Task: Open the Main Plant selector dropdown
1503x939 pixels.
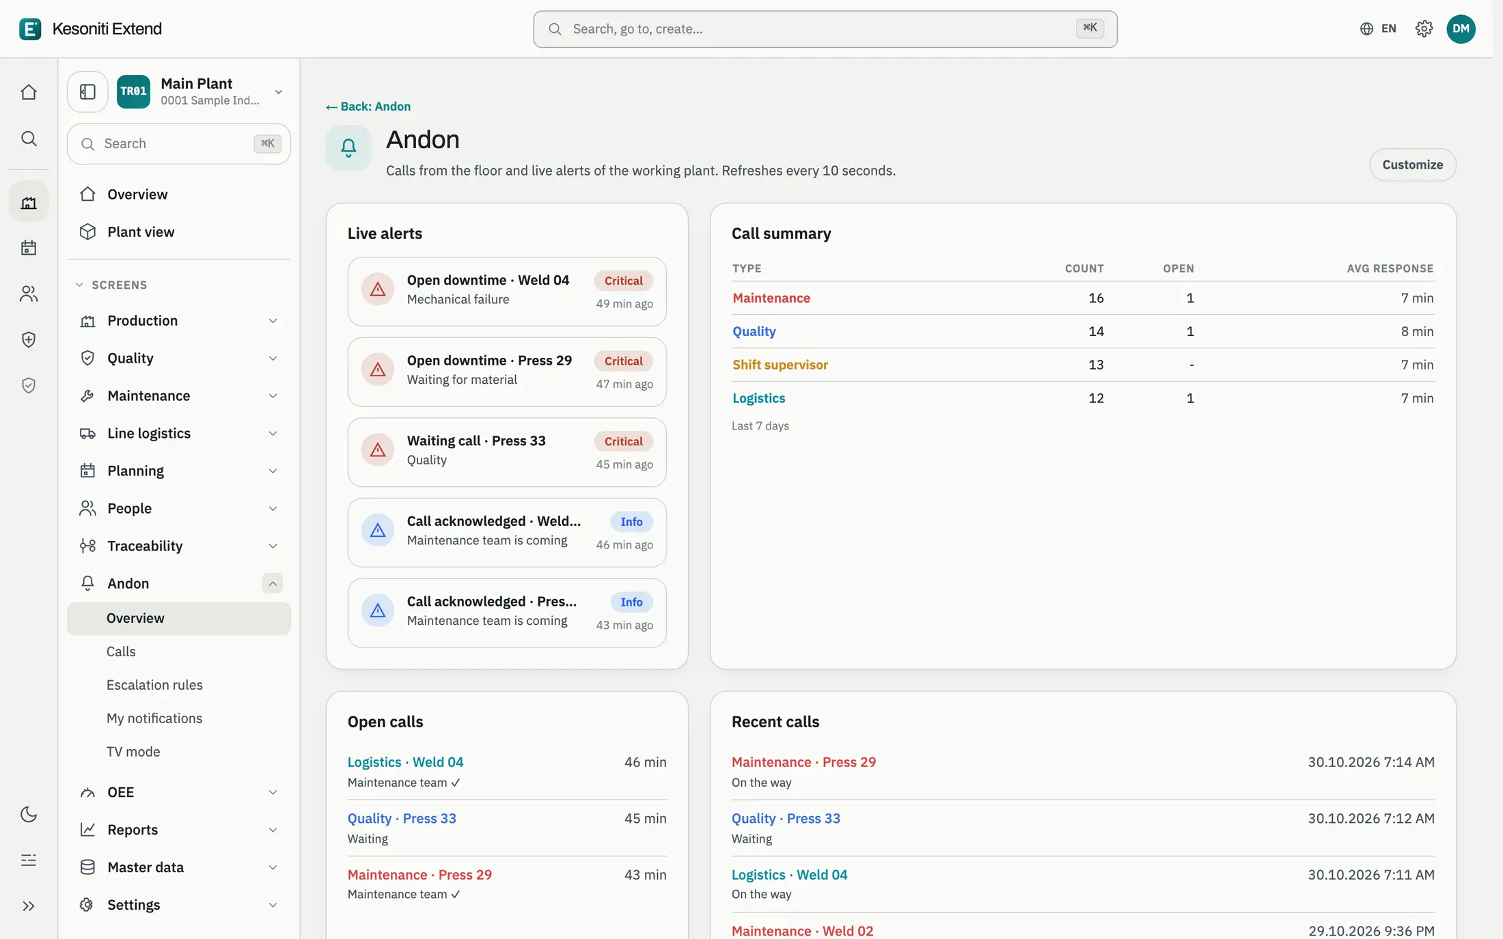Action: point(202,92)
